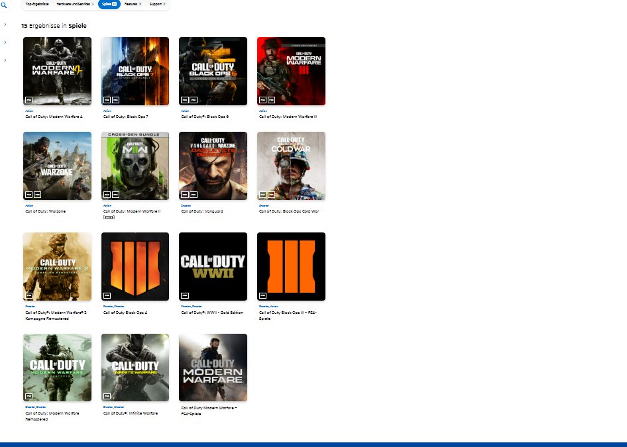Switch to the Top-Ergebnisse tab
627x447 pixels.
click(x=37, y=4)
